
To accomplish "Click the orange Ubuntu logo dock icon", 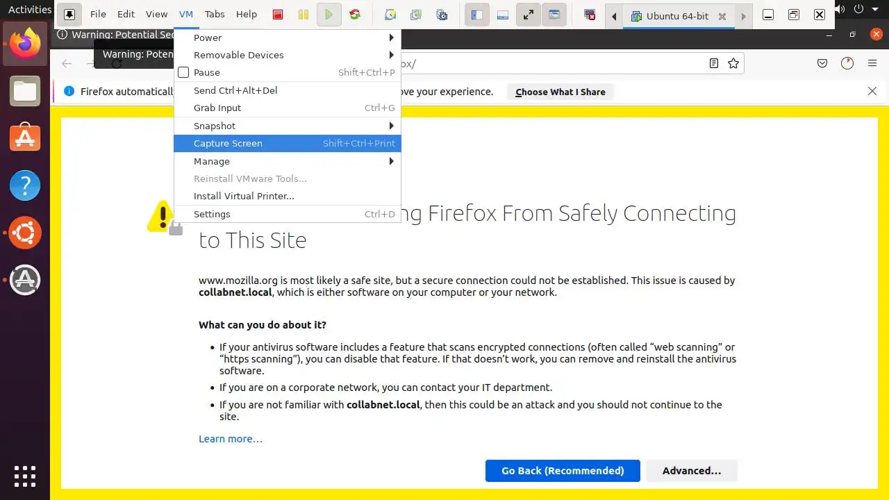I will (x=25, y=233).
